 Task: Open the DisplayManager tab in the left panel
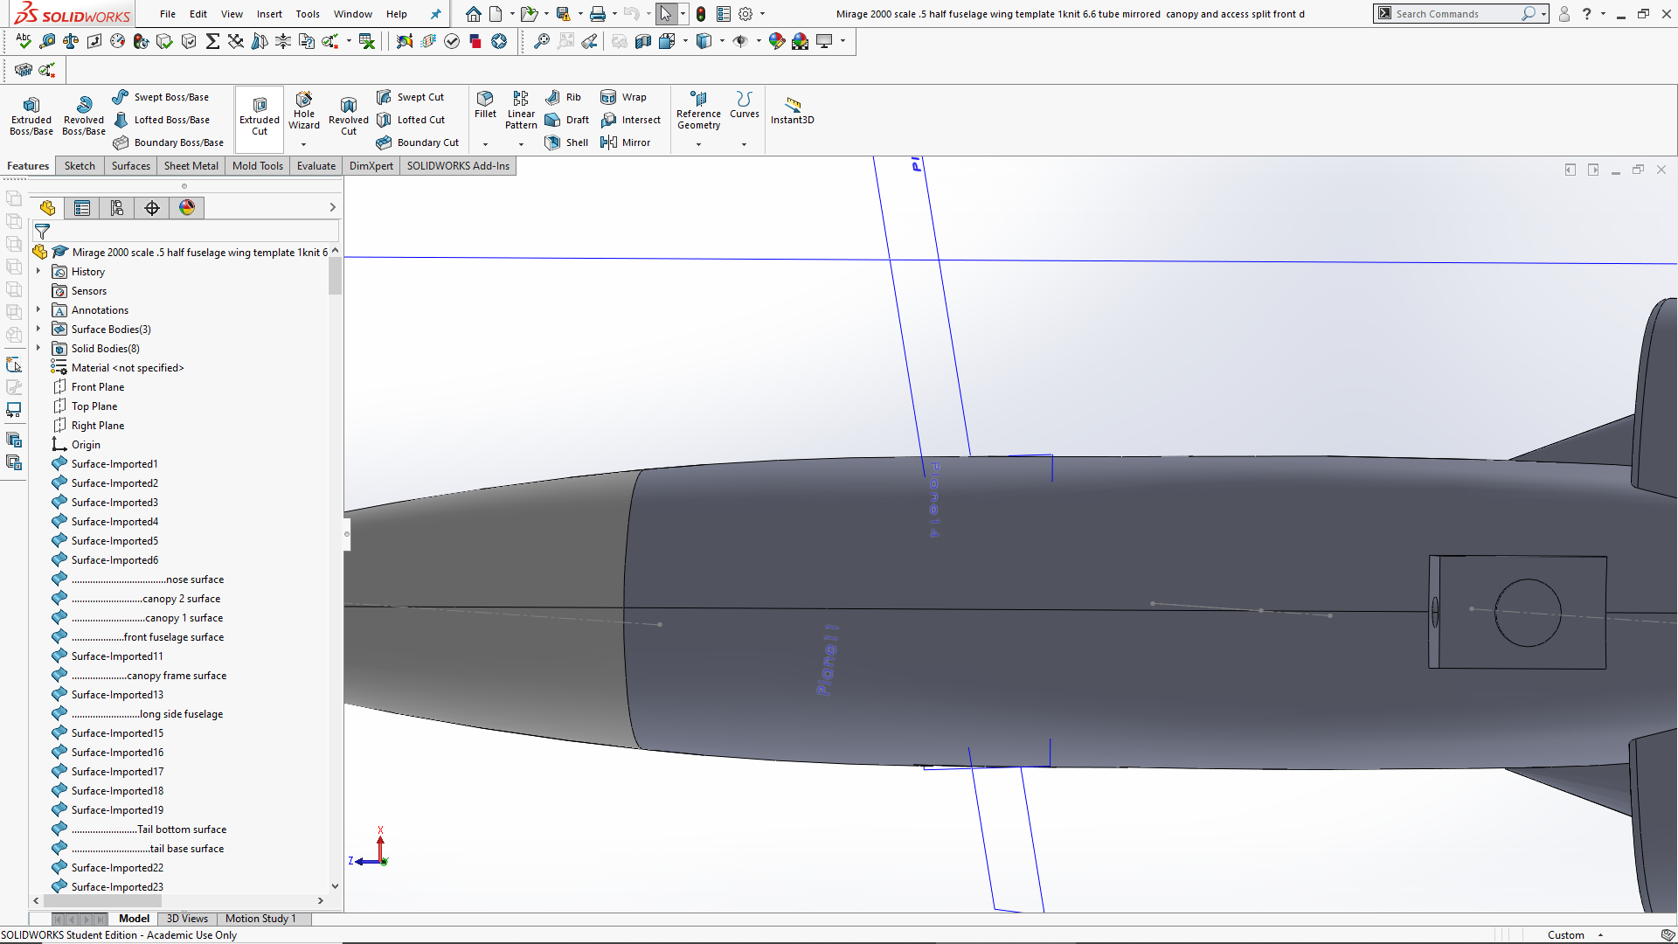(186, 208)
